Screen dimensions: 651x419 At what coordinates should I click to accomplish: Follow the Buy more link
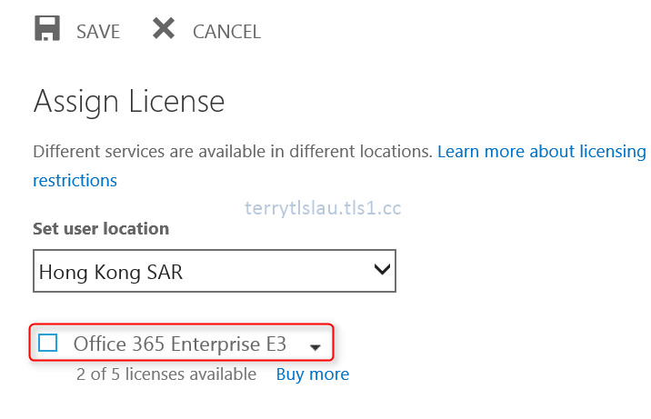(x=313, y=374)
